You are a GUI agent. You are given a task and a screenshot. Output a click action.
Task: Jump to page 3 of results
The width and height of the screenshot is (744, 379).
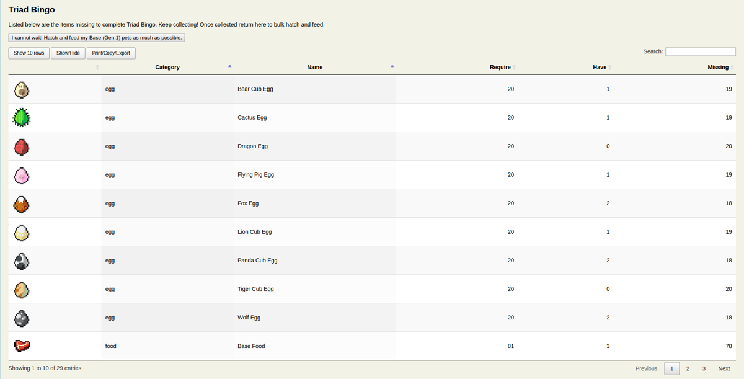pos(704,368)
